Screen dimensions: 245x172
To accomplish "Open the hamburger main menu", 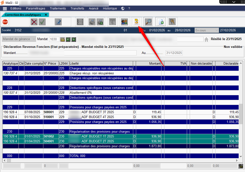I will point(5,9).
